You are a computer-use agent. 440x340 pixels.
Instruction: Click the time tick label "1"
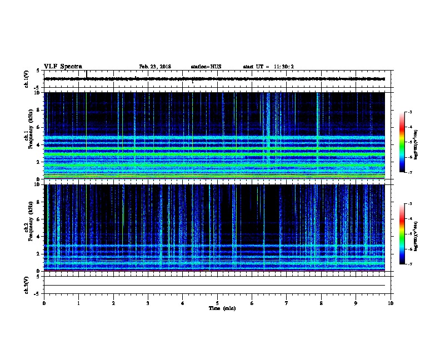click(x=78, y=303)
